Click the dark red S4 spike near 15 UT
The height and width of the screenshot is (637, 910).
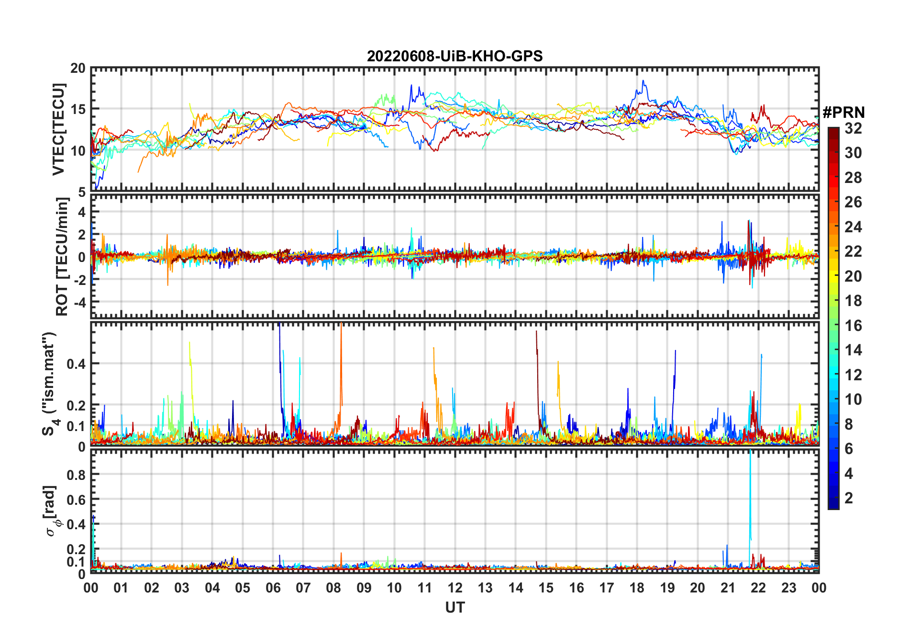[x=537, y=374]
